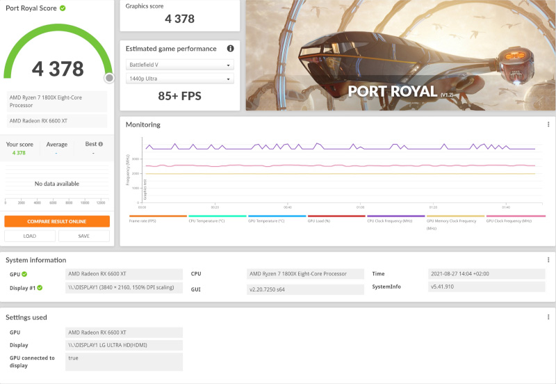
Task: Click the GPU connected to display true field
Action: point(124,362)
